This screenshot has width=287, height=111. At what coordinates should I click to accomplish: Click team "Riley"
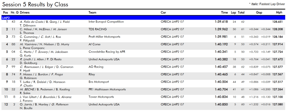(x=92, y=75)
